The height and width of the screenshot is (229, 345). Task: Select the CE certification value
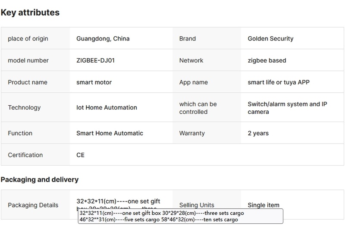coord(81,155)
